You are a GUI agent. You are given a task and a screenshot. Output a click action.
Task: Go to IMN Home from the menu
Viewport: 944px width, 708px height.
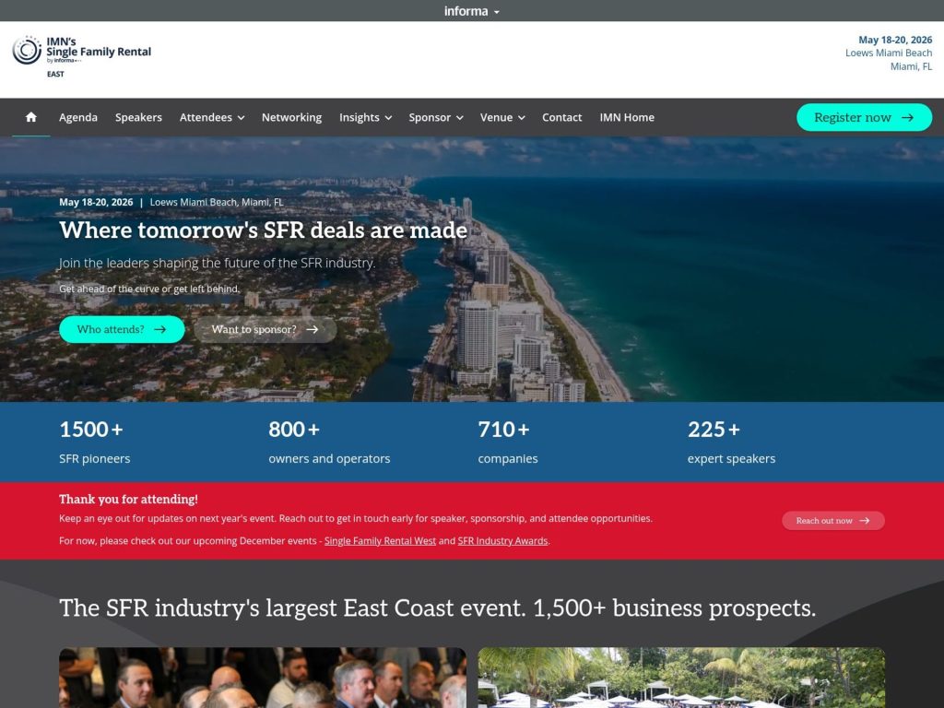(x=626, y=117)
